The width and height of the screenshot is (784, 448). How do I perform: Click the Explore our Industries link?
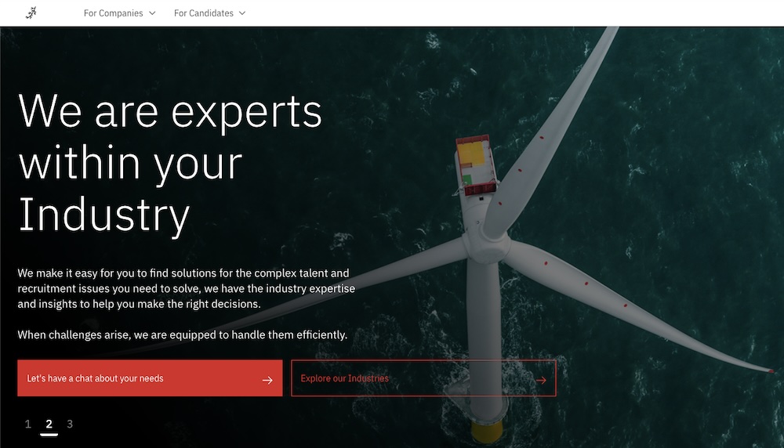tap(345, 378)
